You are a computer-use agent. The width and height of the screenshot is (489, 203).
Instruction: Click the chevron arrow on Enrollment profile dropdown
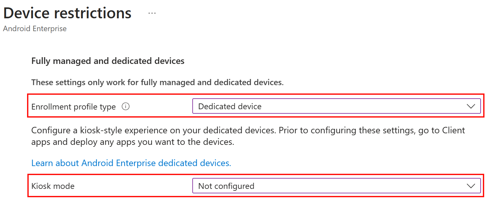coord(471,106)
